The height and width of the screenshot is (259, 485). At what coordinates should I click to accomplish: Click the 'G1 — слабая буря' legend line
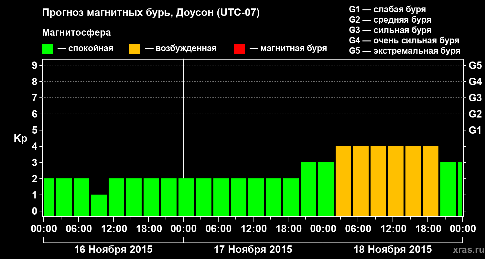[x=387, y=9]
